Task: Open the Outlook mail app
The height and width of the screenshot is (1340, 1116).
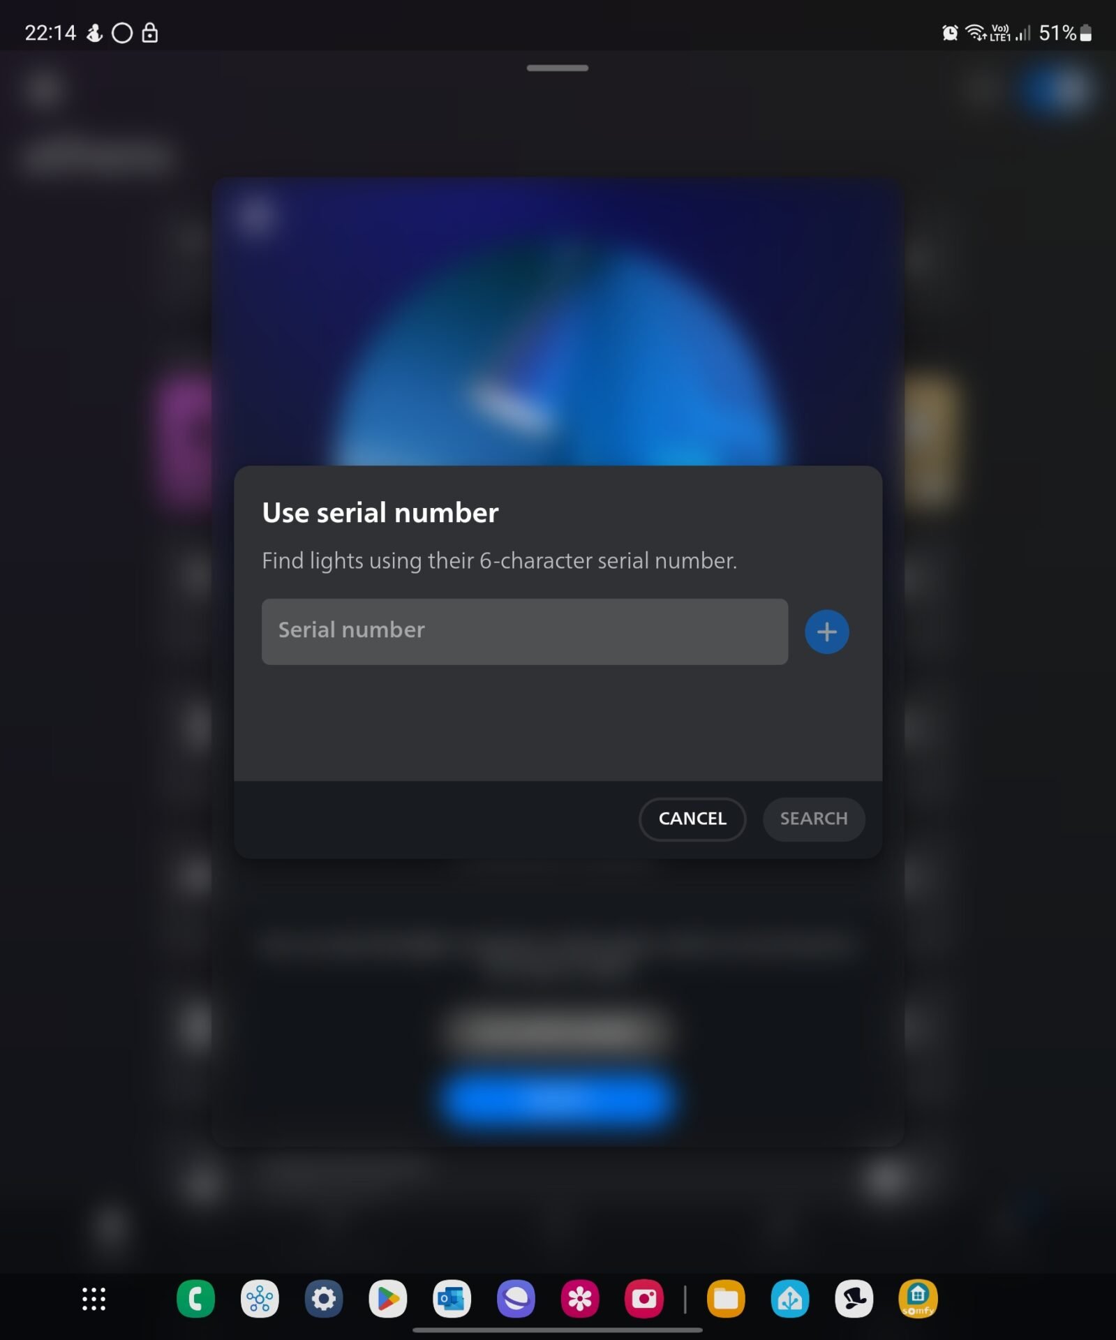Action: [x=452, y=1299]
